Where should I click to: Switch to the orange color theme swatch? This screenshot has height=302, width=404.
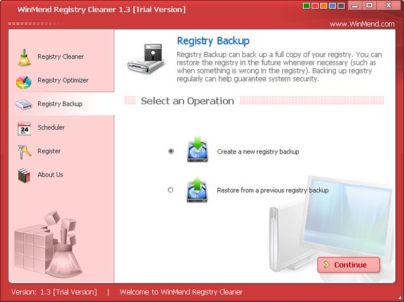point(324,5)
